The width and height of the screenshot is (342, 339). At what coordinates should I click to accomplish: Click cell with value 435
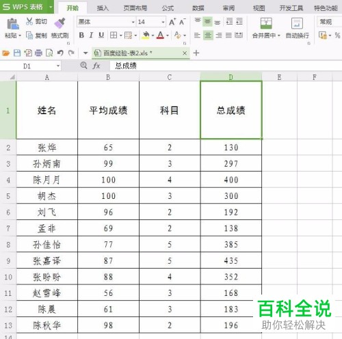(231, 260)
